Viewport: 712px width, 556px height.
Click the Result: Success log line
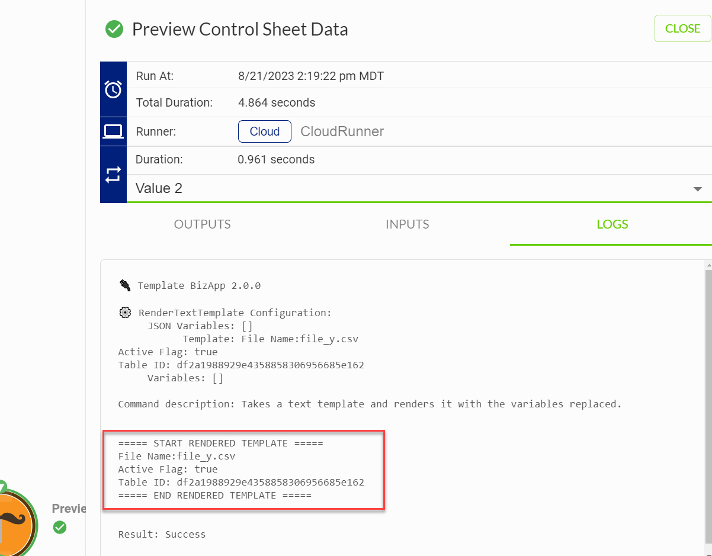(162, 534)
